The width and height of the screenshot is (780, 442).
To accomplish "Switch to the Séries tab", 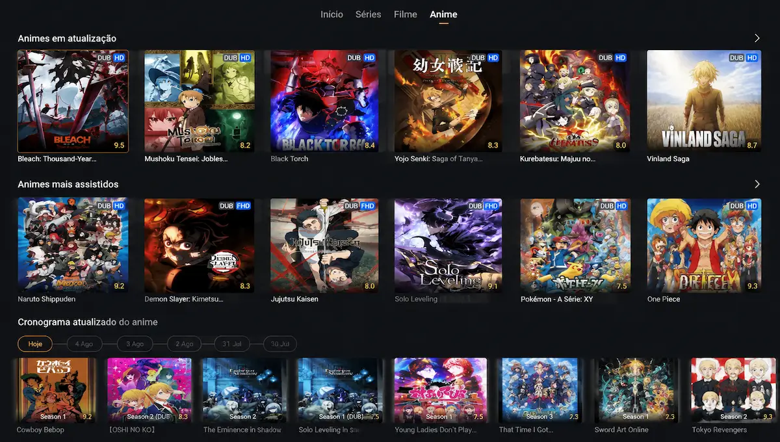I will tap(368, 14).
